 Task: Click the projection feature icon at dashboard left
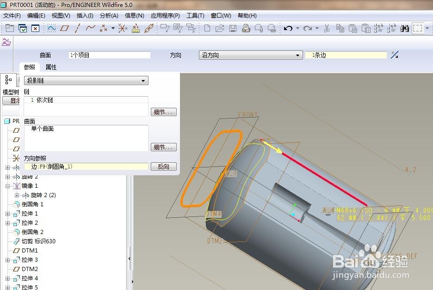click(6, 42)
